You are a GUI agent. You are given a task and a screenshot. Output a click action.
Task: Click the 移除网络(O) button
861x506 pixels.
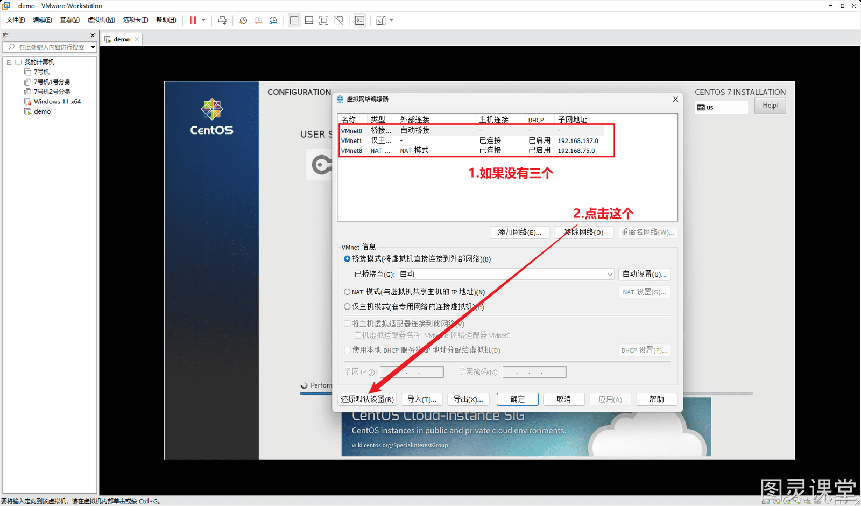coord(583,232)
